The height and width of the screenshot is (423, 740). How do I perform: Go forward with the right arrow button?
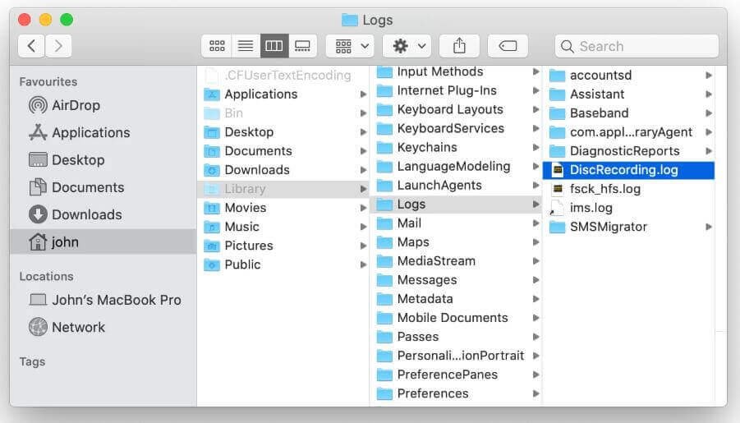[x=58, y=46]
